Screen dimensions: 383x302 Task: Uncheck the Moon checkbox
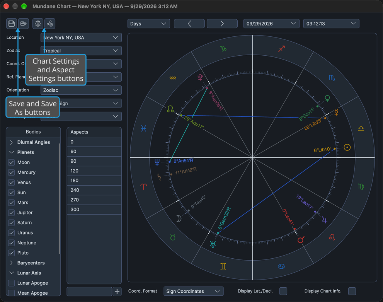[12, 162]
